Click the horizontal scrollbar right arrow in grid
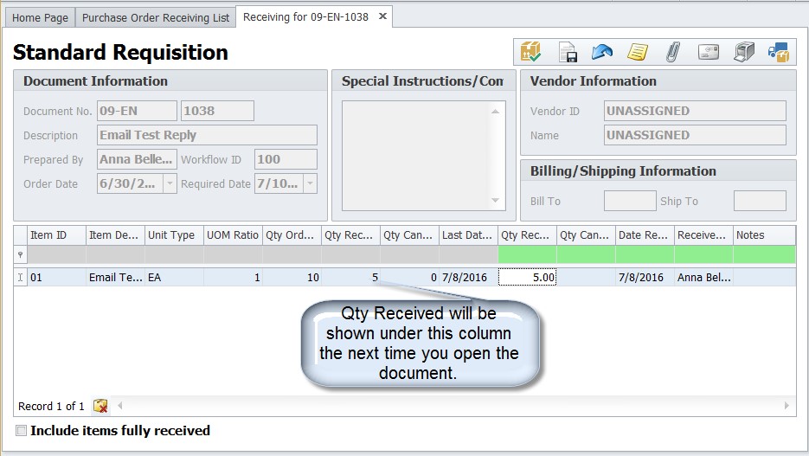Screen dimensions: 809x456 (x=787, y=405)
